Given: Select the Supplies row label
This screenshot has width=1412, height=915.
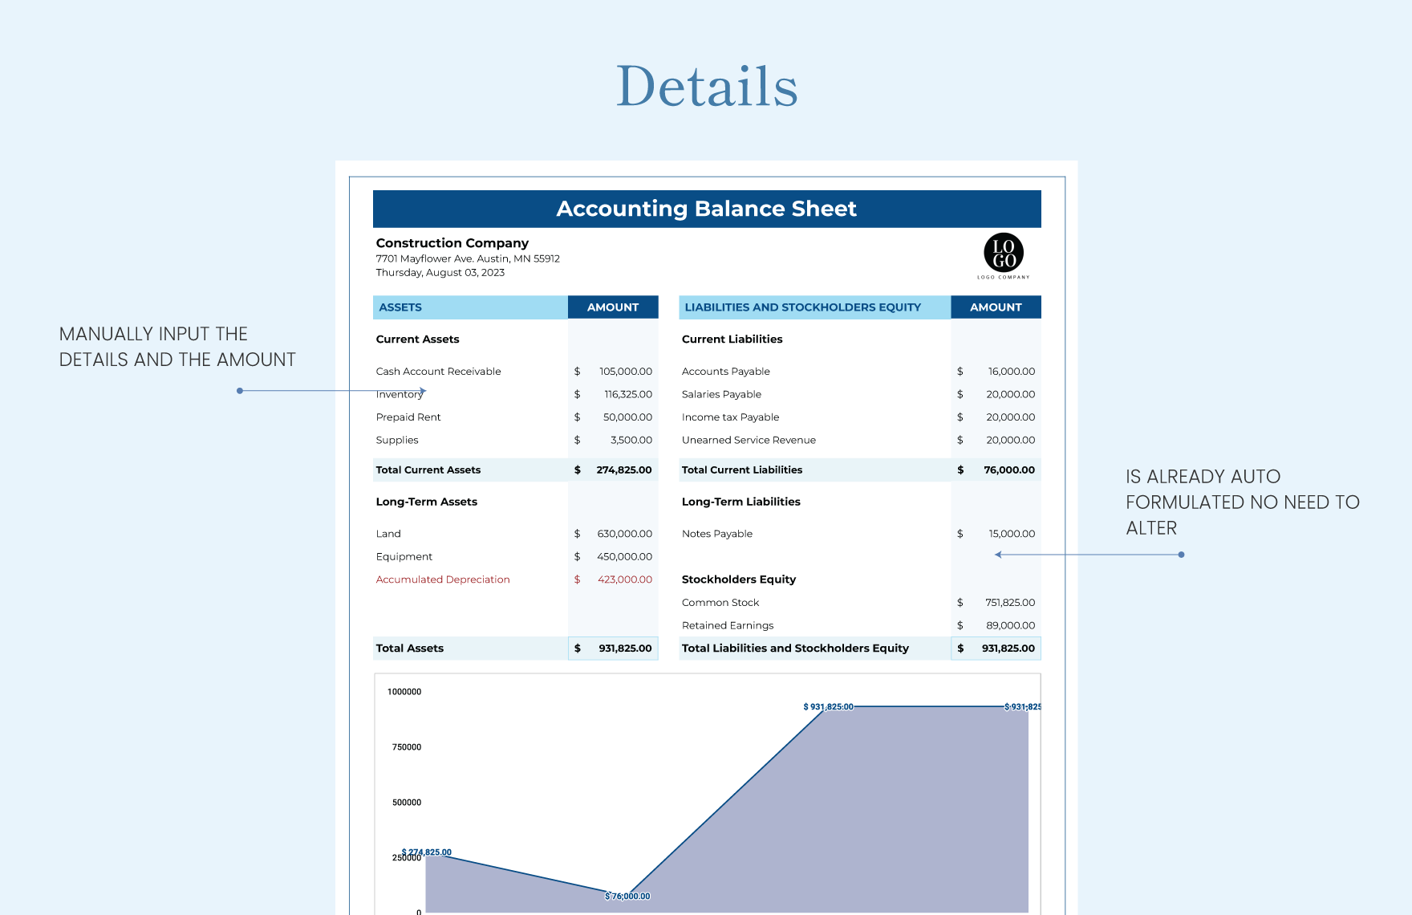Looking at the screenshot, I should coord(397,440).
